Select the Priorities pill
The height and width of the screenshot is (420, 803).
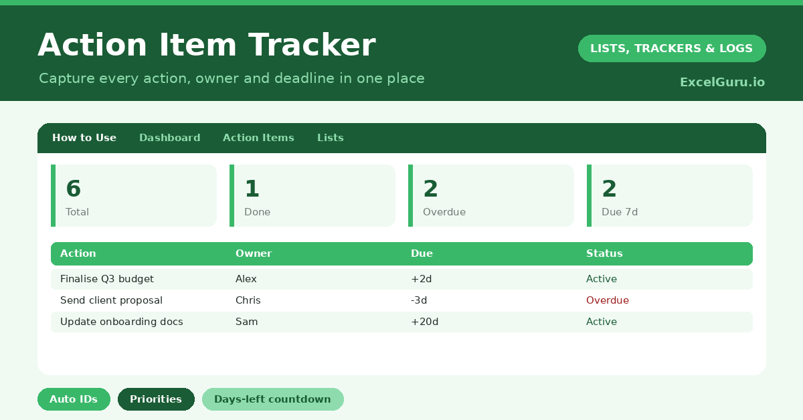[156, 399]
